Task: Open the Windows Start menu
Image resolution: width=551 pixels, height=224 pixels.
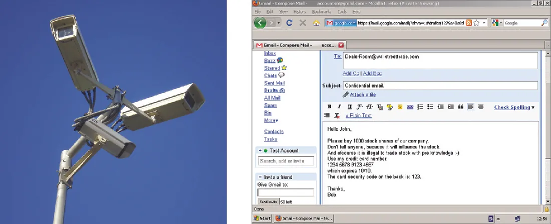Action: click(x=262, y=218)
